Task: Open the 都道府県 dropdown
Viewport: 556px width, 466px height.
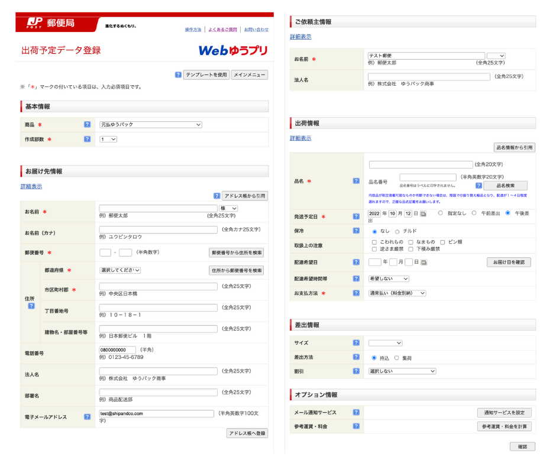Action: tap(120, 270)
